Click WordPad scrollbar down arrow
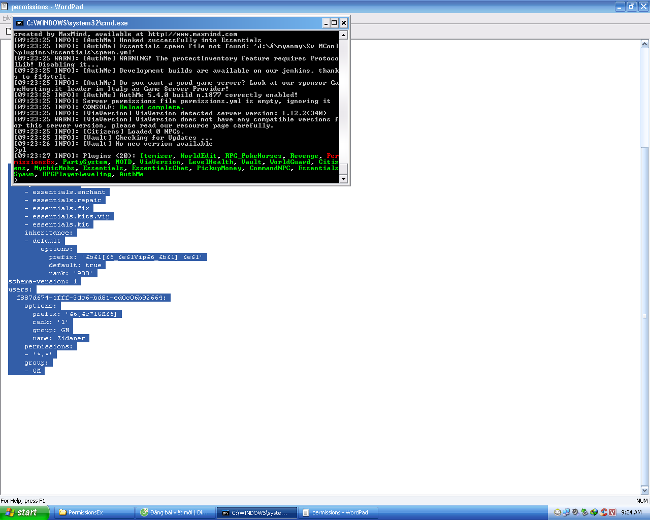 tap(645, 491)
